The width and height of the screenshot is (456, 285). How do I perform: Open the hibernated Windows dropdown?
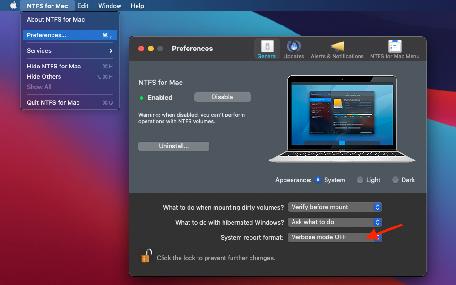(x=335, y=222)
